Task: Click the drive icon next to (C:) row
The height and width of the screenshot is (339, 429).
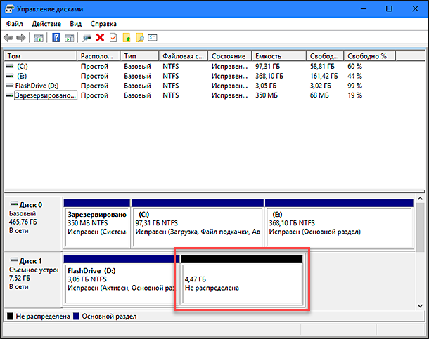Action: point(10,66)
